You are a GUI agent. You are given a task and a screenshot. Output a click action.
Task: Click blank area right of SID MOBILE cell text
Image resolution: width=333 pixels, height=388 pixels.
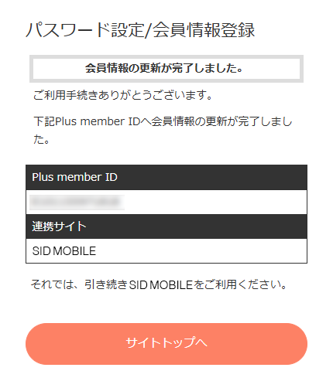[x=201, y=251]
